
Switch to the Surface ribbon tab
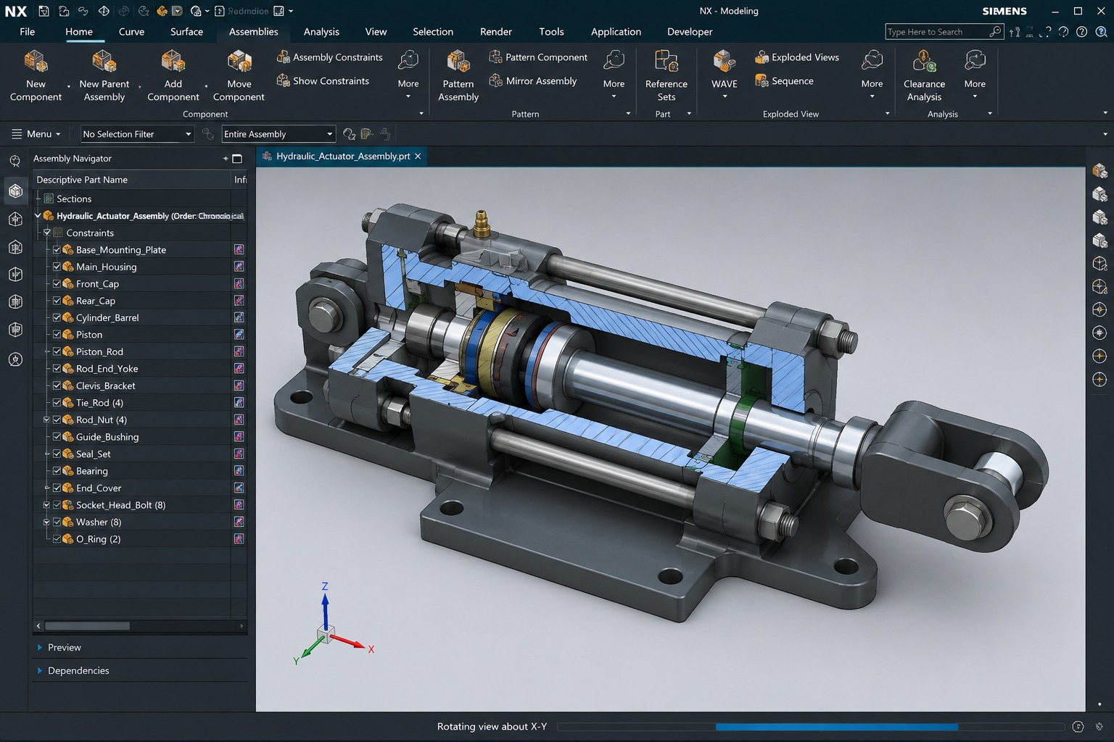coord(186,31)
